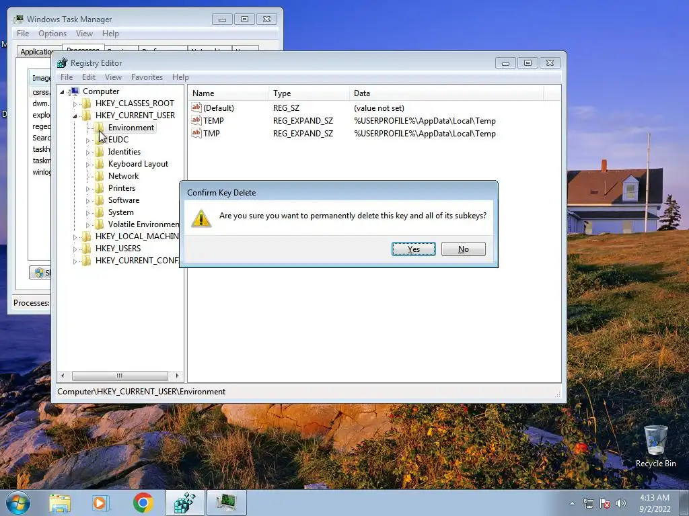
Task: Click the TEMP string value icon
Action: tap(196, 120)
